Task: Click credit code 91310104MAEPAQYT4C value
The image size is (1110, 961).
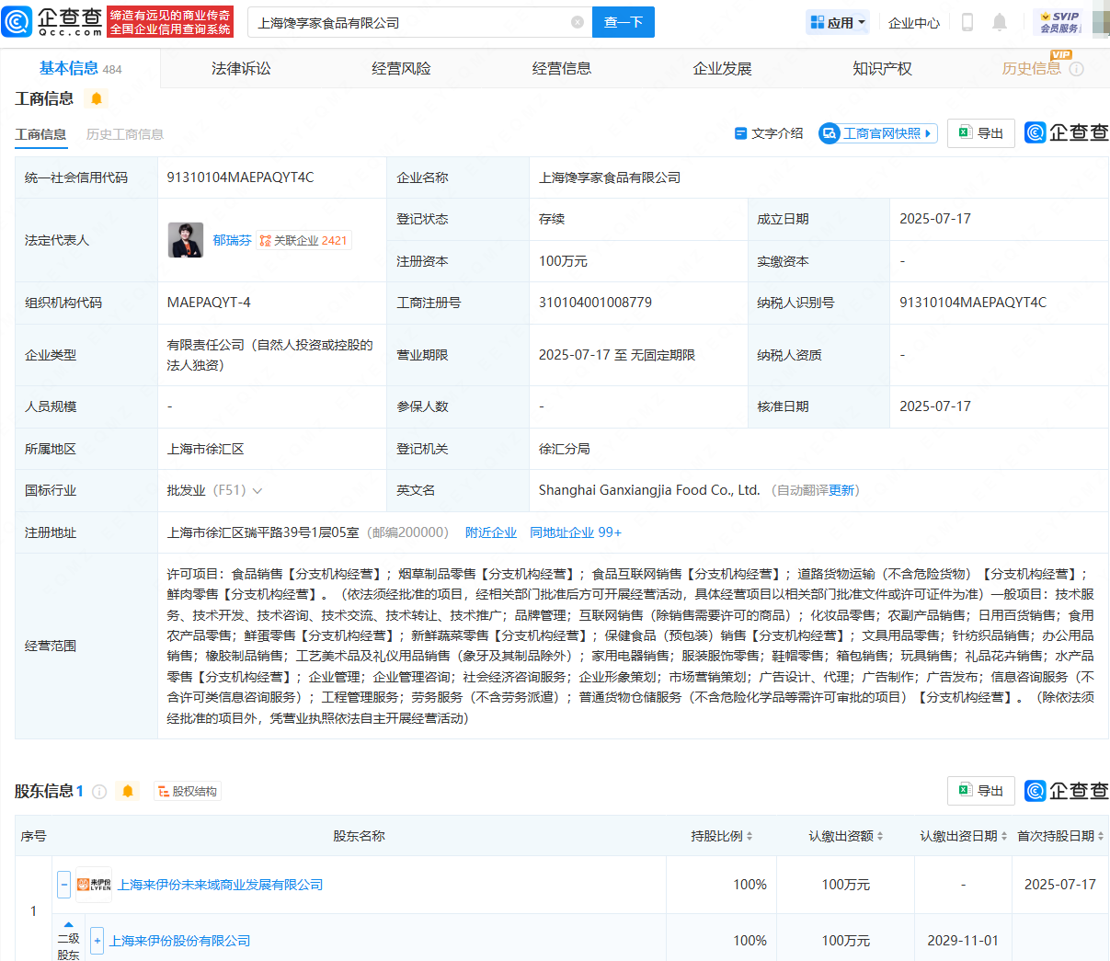Action: click(x=240, y=177)
